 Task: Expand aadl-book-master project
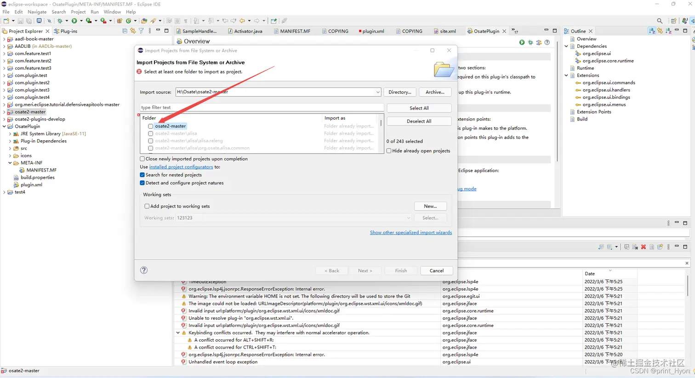click(x=4, y=39)
